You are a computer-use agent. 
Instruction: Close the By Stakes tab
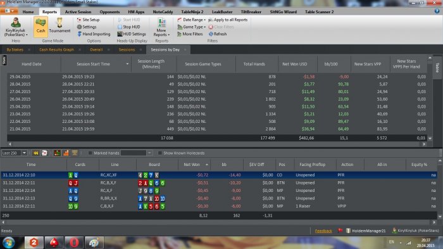pos(29,50)
